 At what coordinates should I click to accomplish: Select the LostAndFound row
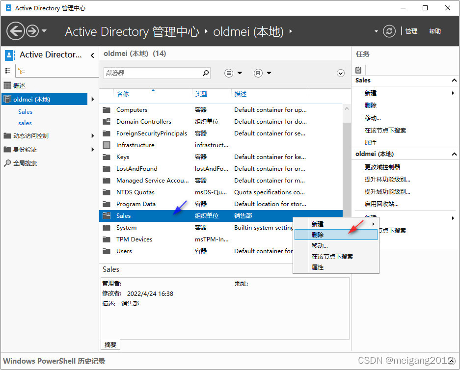pyautogui.click(x=220, y=169)
